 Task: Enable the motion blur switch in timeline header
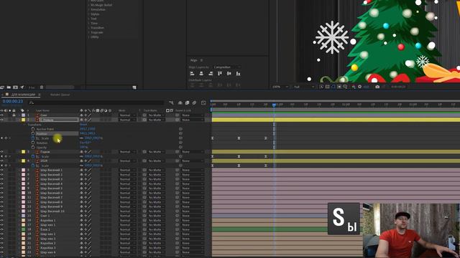194,102
